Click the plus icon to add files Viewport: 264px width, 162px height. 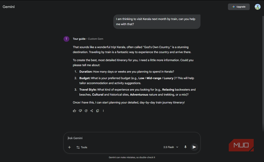(x=69, y=147)
